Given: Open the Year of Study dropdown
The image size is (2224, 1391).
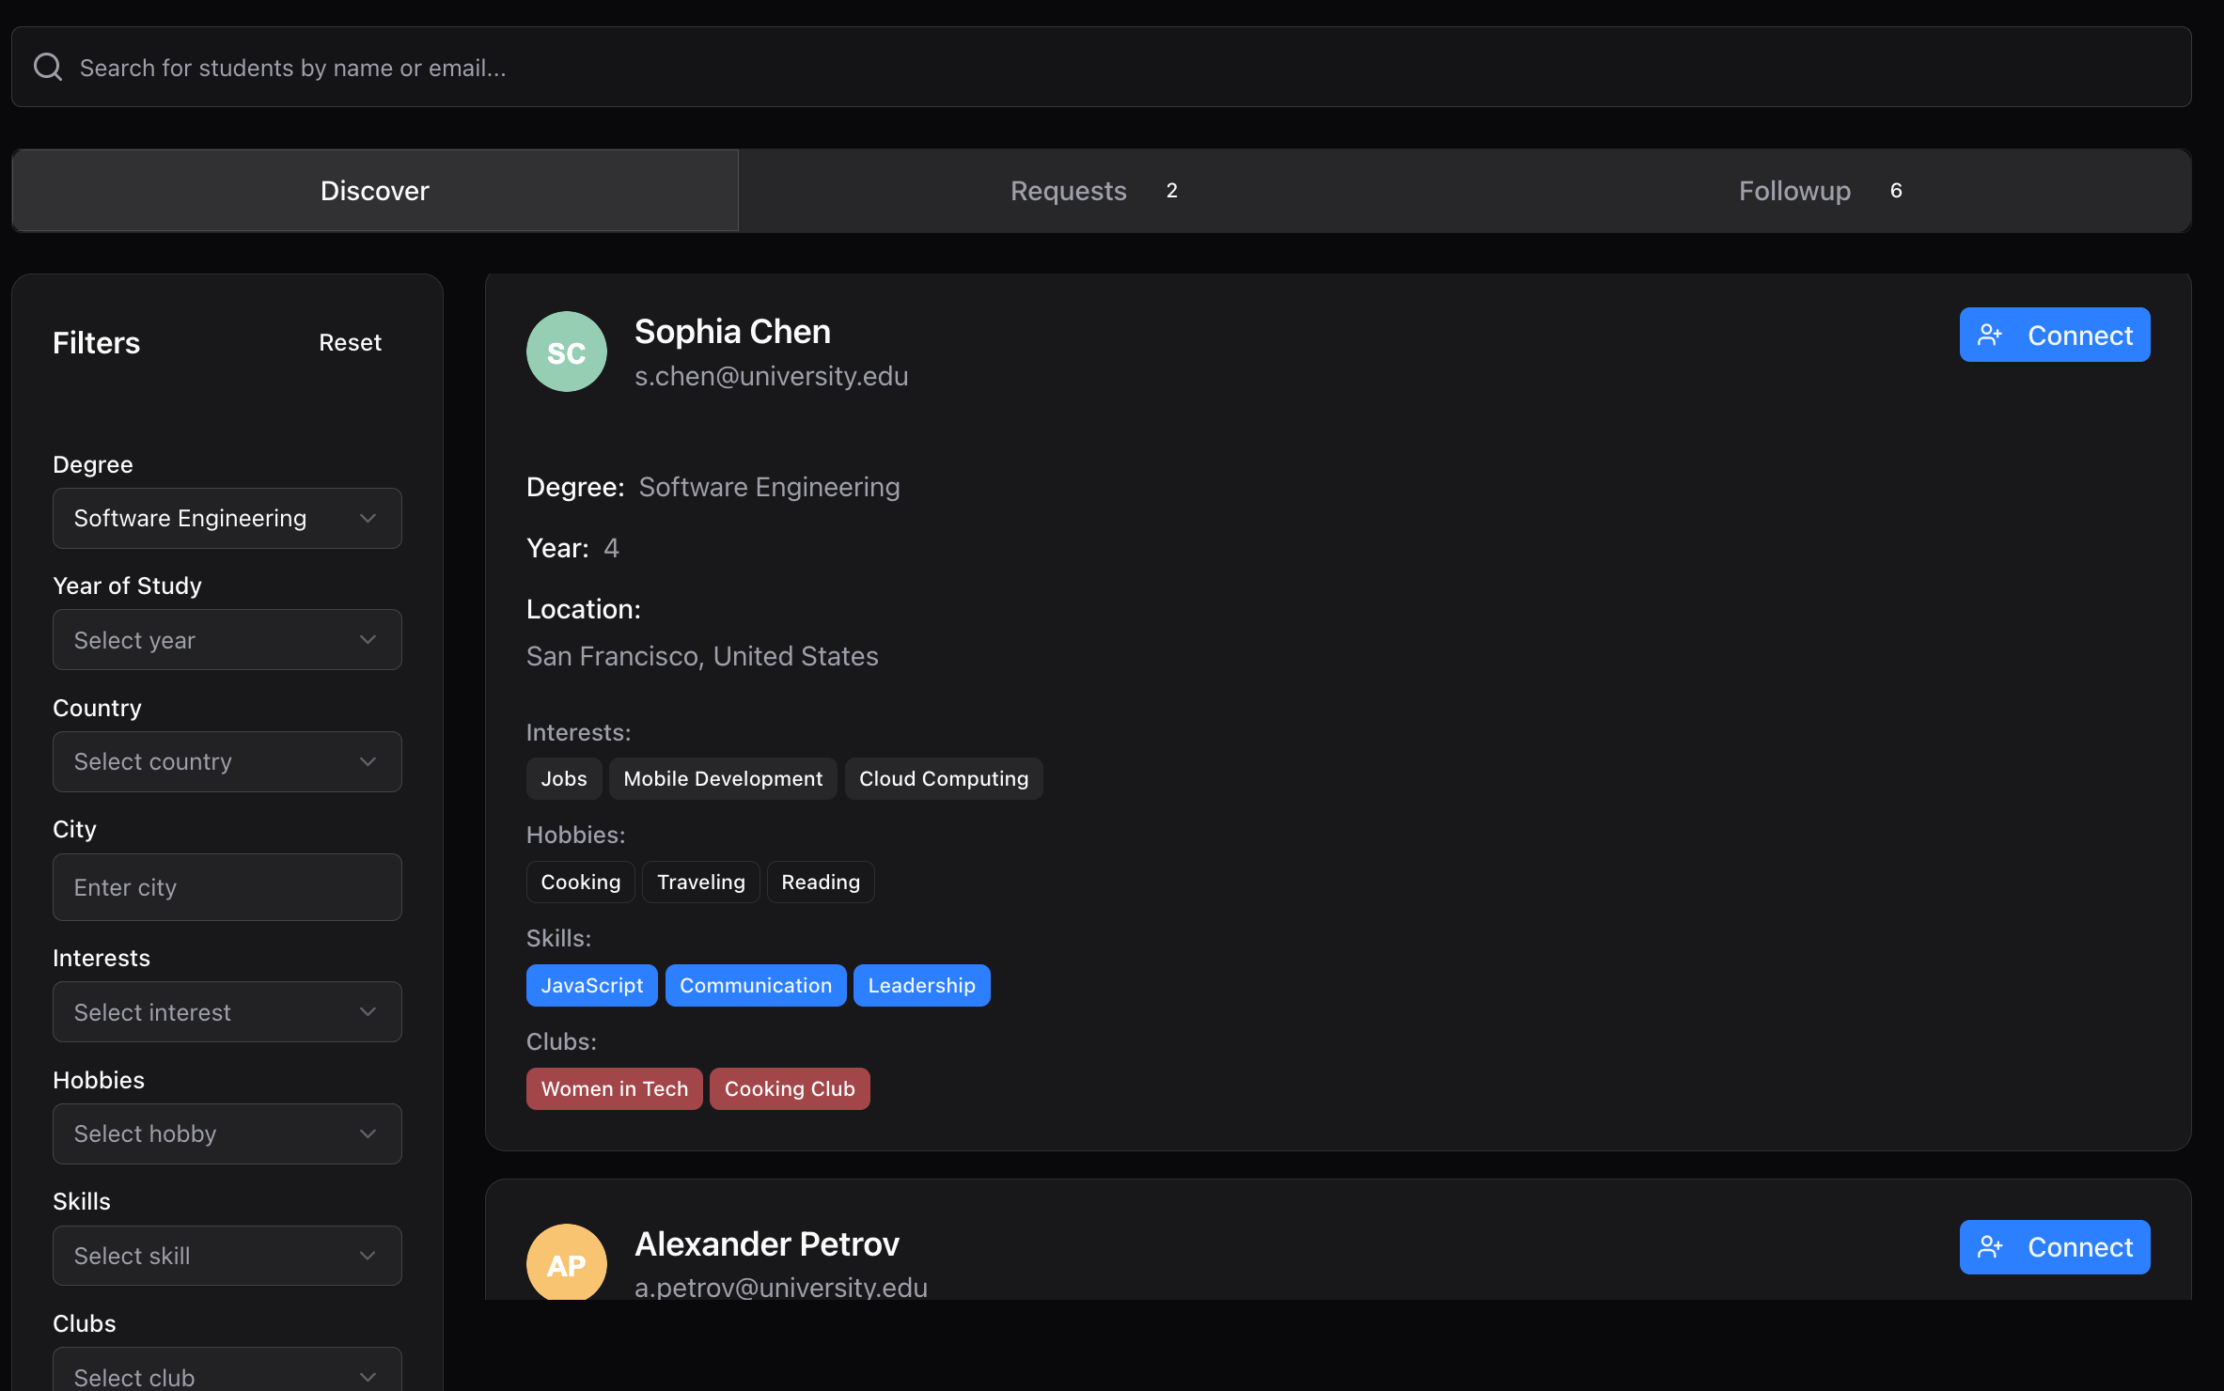Looking at the screenshot, I should pos(227,640).
